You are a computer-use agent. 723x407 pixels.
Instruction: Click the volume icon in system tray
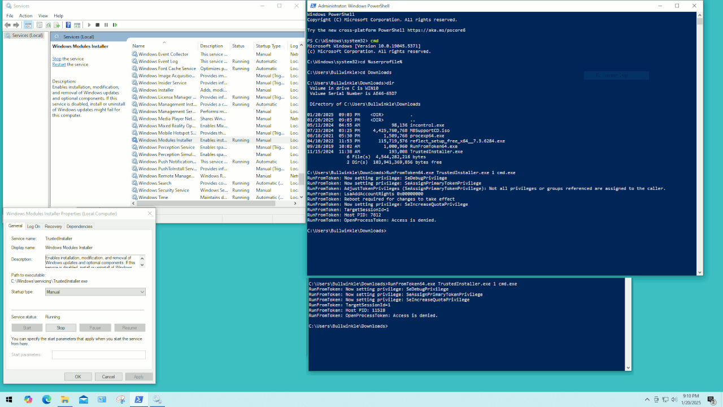point(674,400)
